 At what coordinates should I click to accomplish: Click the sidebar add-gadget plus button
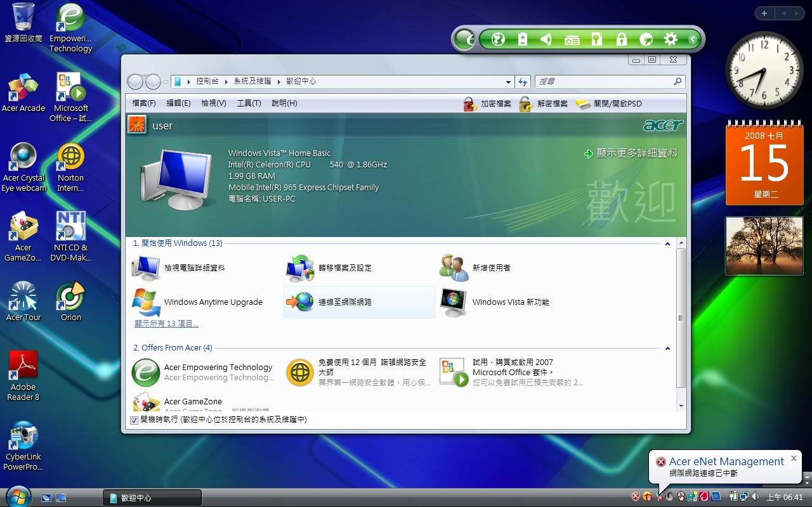[x=764, y=13]
